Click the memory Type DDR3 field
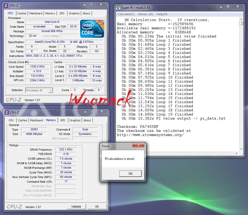This screenshot has height=215, width=248. tap(34, 130)
